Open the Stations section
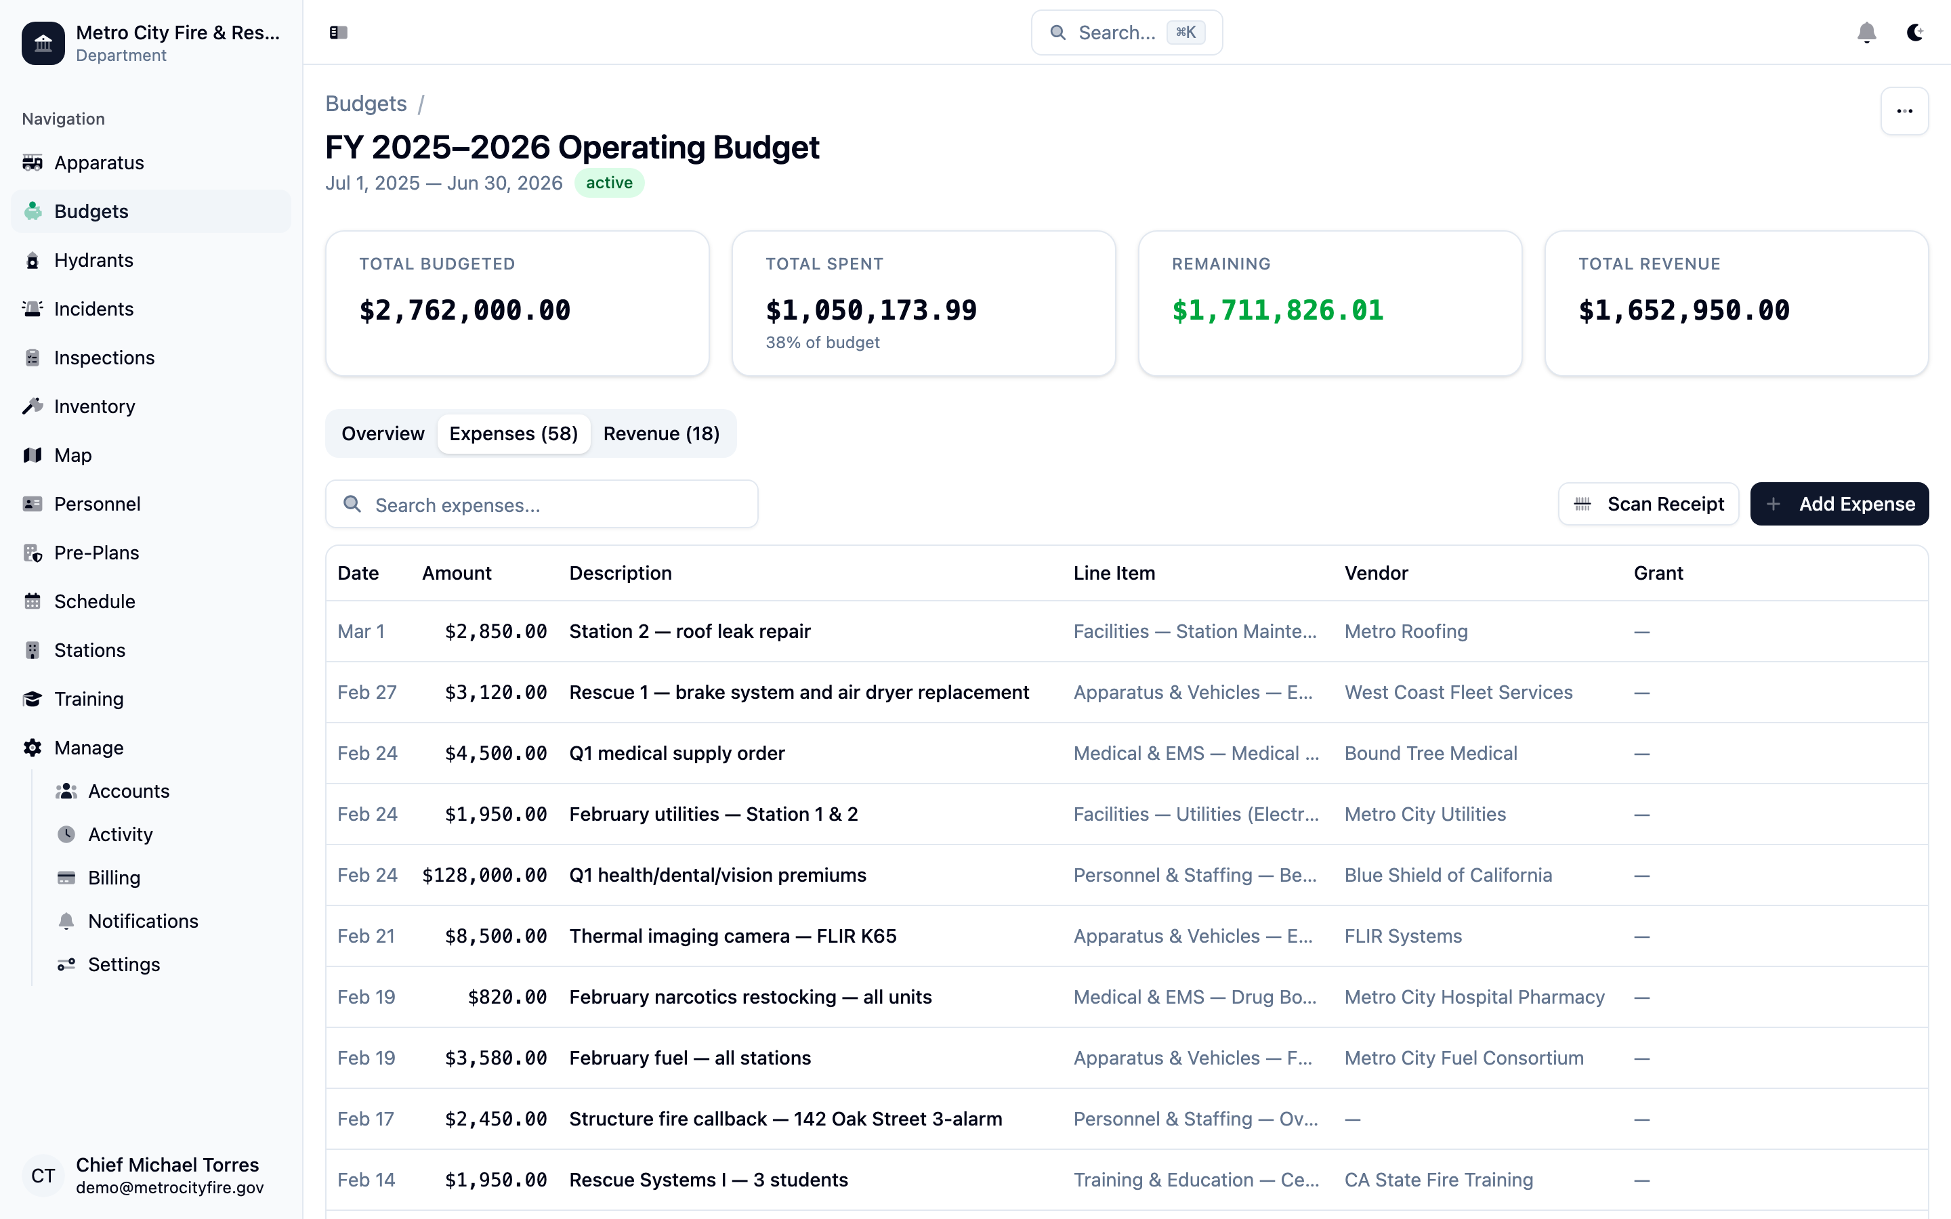1951x1219 pixels. 89,650
